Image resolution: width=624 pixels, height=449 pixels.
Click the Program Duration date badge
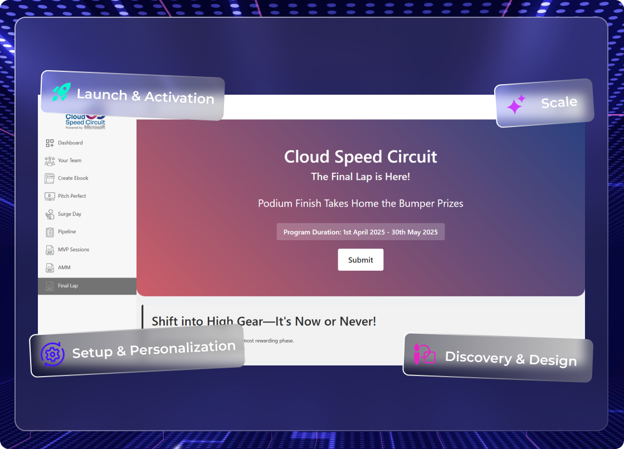coord(360,232)
